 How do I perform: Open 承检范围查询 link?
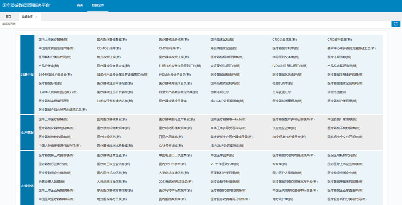click(x=337, y=92)
